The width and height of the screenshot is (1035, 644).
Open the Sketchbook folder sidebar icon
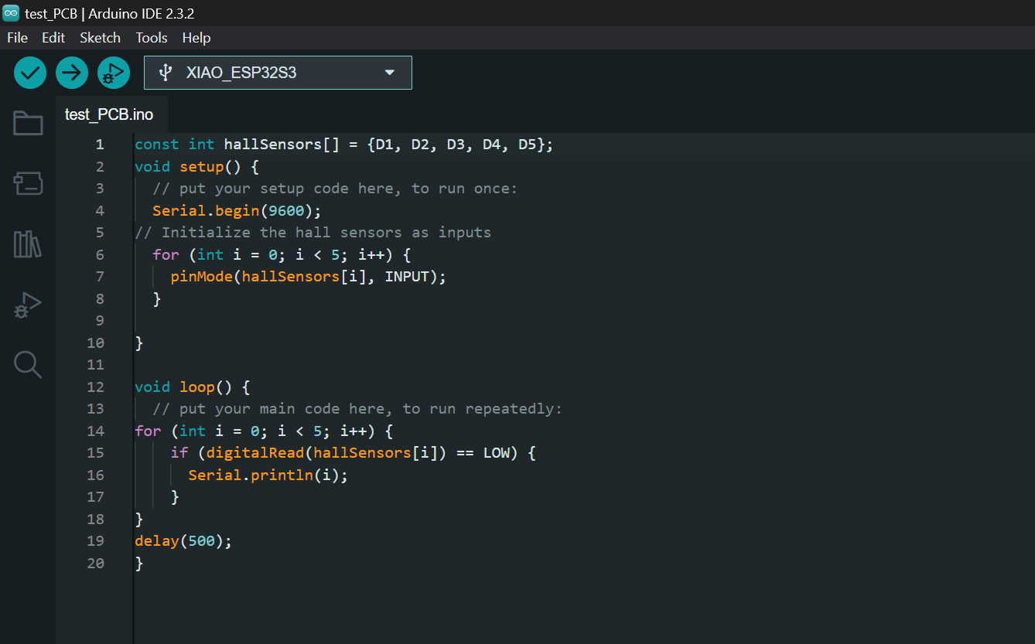point(28,123)
